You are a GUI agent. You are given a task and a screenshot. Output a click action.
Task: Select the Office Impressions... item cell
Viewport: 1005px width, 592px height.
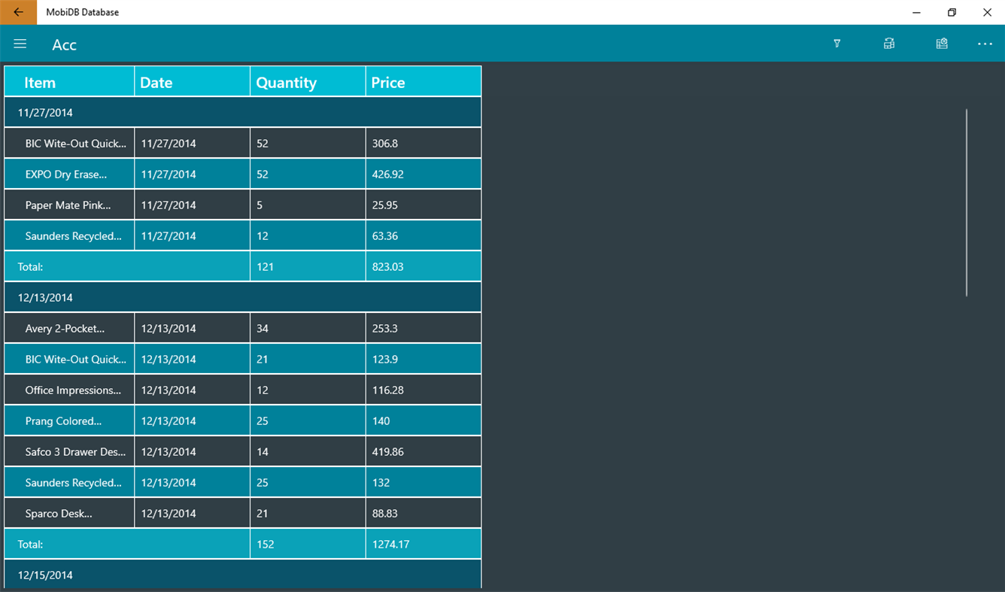tap(69, 390)
